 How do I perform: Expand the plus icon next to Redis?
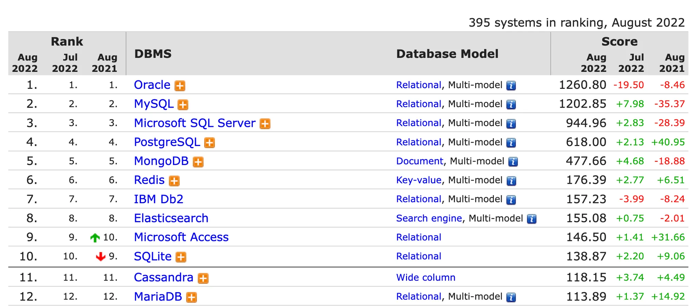click(174, 181)
